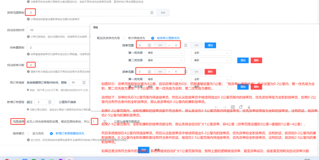Click the 派单范围限制 input showing 3
Viewport: 319px width, 160px height.
click(91, 13)
